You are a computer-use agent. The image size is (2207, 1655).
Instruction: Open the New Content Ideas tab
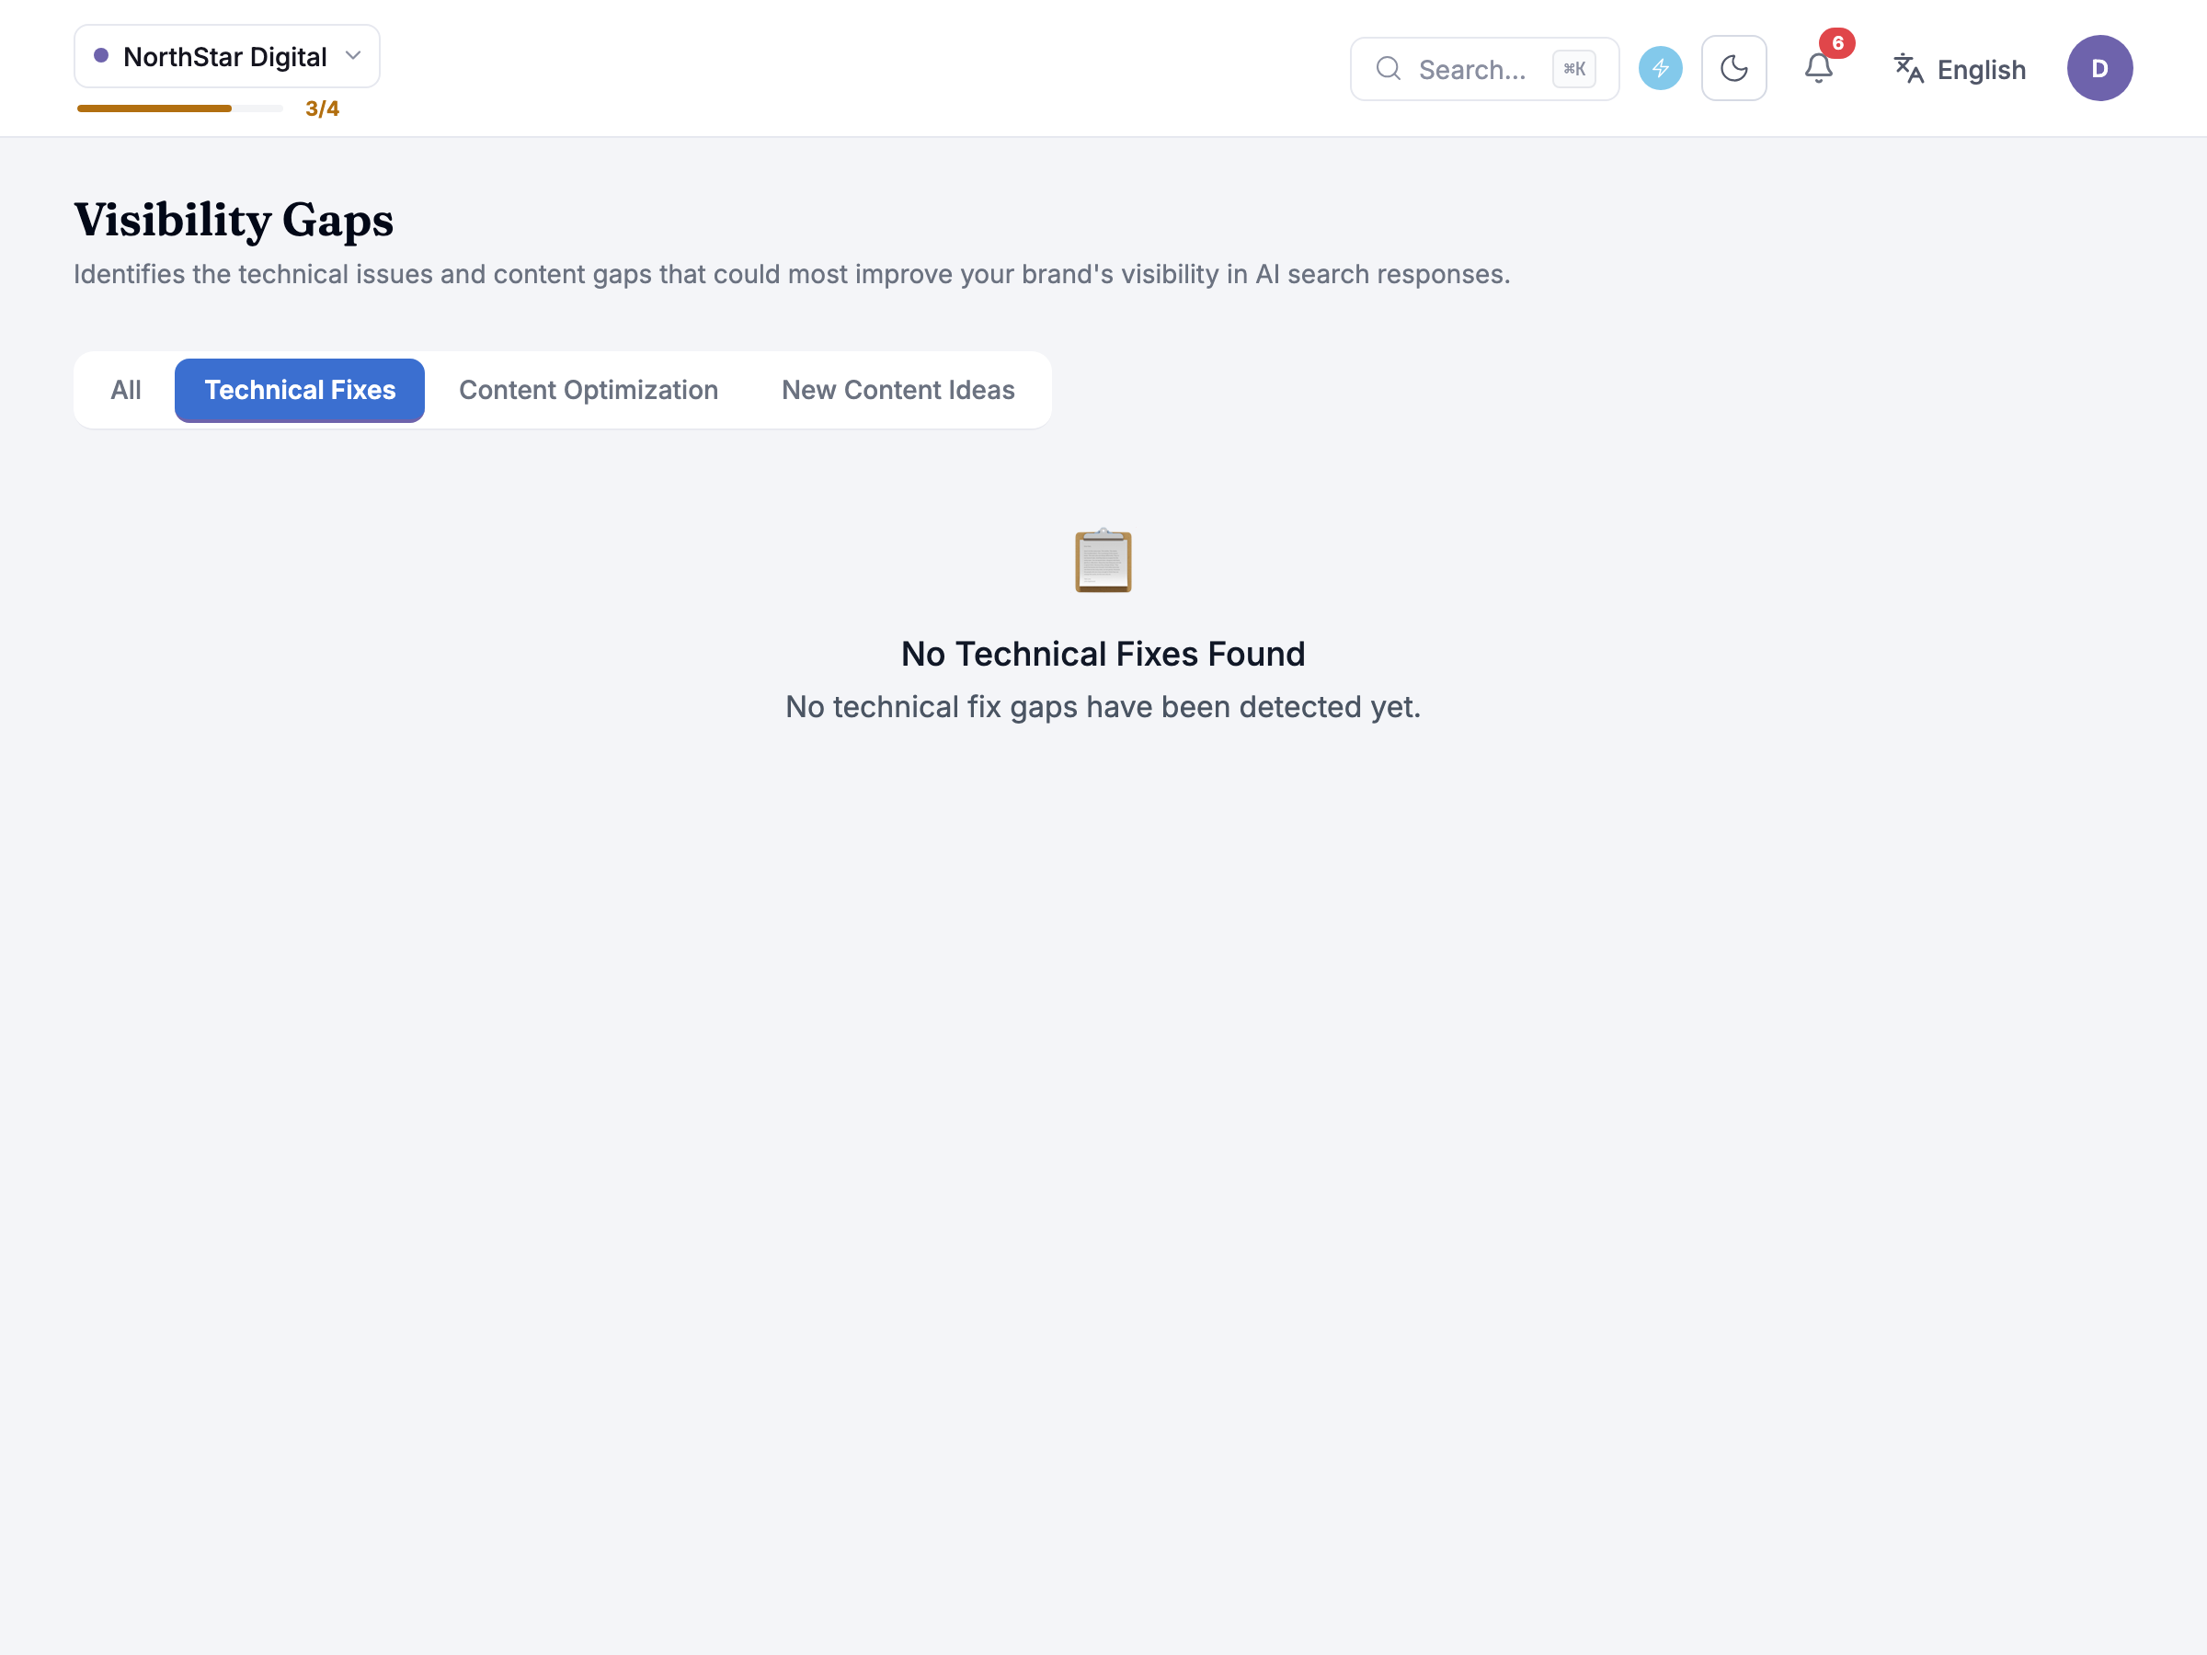point(898,390)
